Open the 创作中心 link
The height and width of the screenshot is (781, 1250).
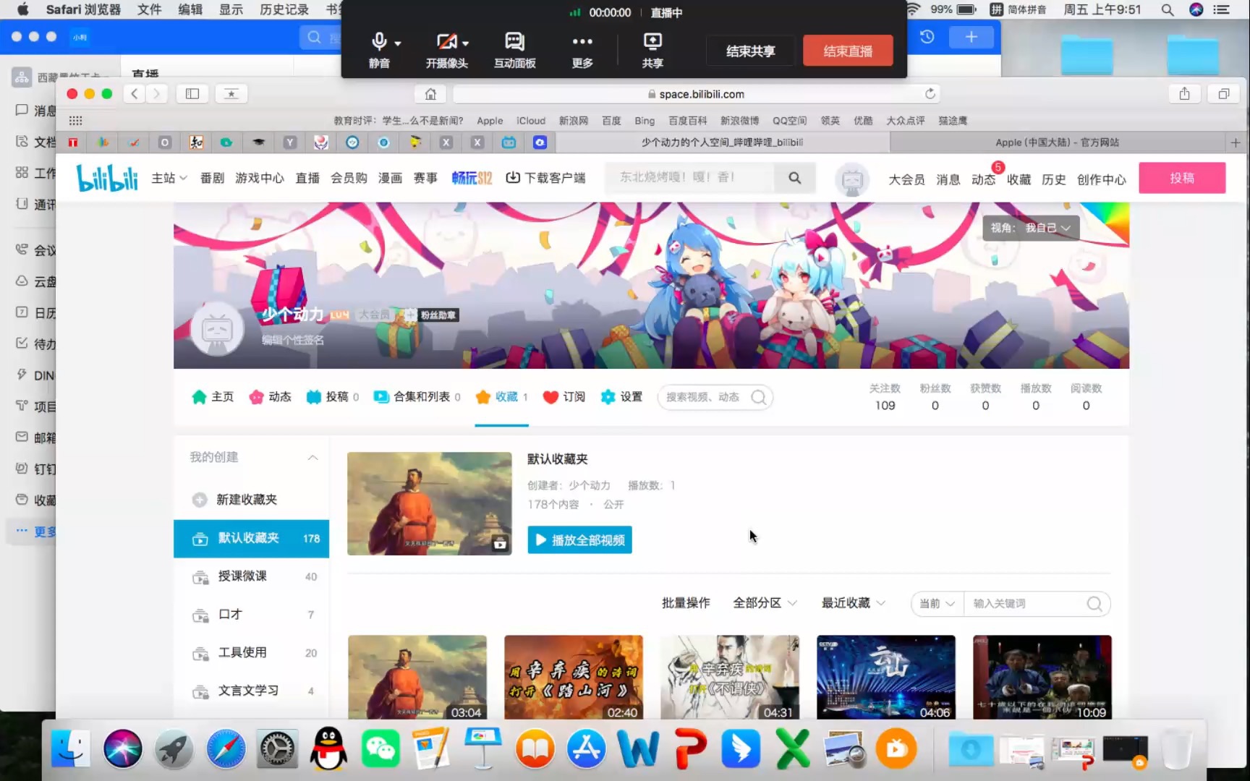(x=1101, y=179)
